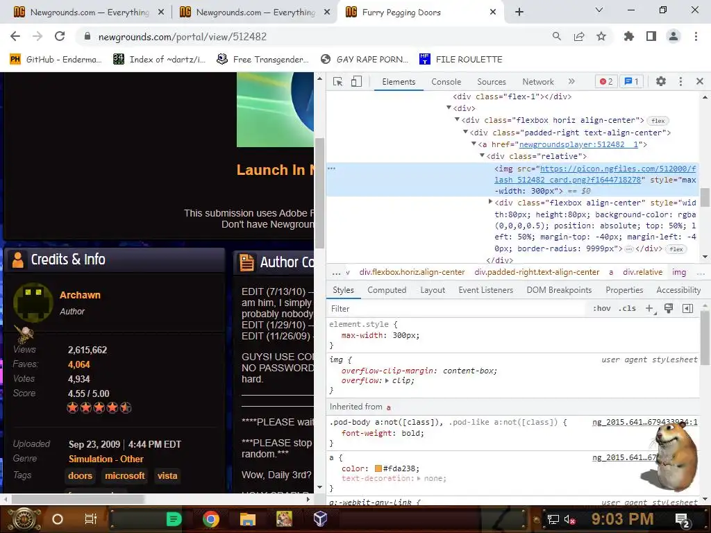This screenshot has height=533, width=711.
Task: Click the node actions ellipsis beside img
Action: tap(331, 168)
